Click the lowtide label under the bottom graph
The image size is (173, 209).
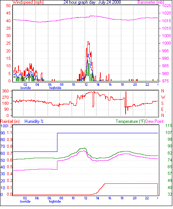tap(25, 202)
